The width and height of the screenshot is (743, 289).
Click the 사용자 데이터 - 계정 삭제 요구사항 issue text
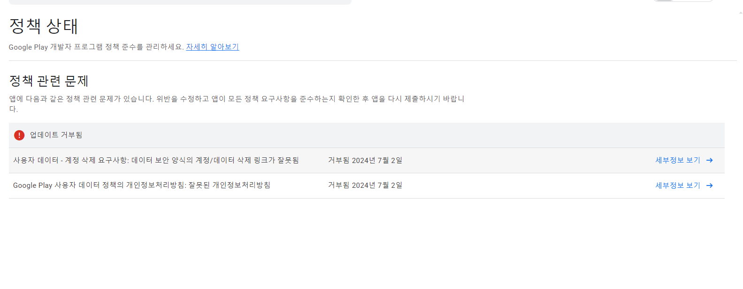tap(156, 160)
